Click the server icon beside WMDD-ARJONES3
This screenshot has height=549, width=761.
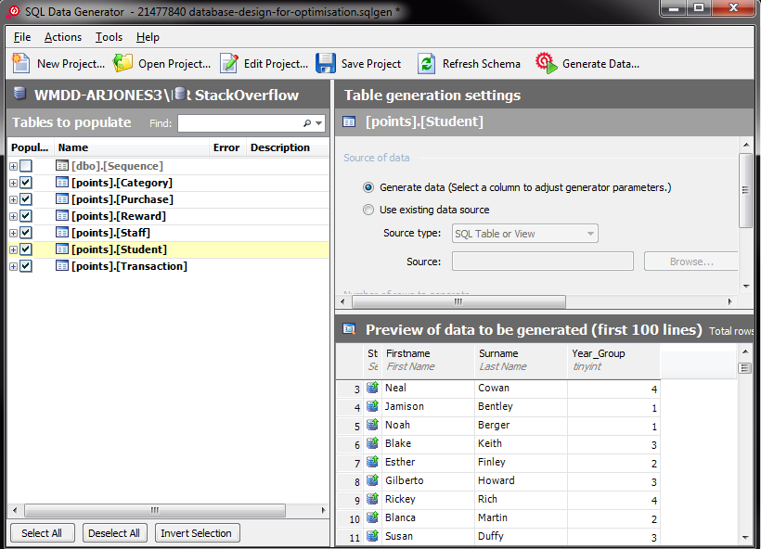[x=19, y=93]
